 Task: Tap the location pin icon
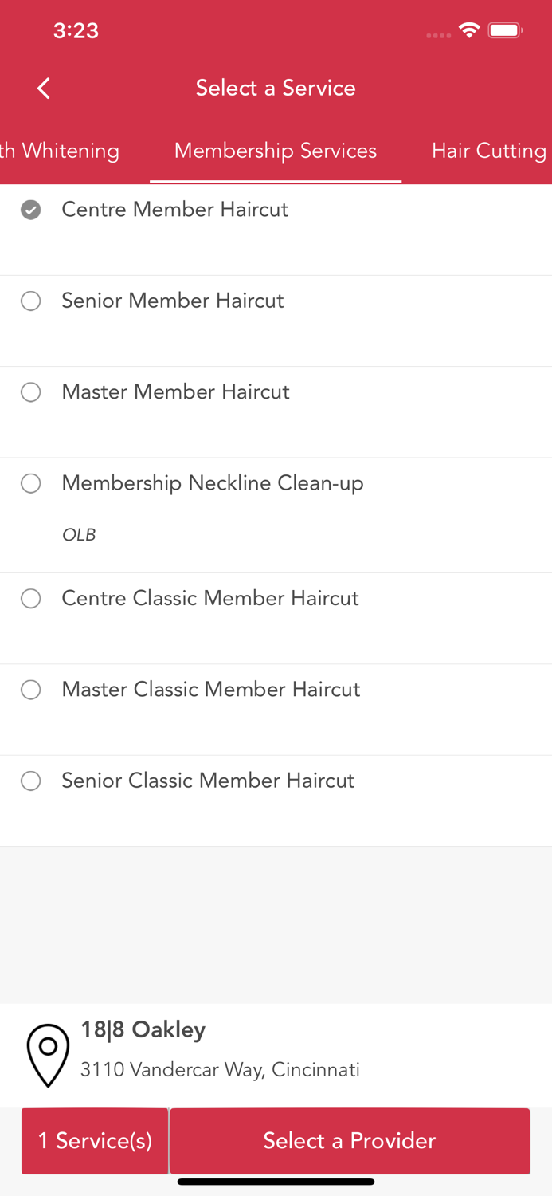click(48, 1054)
